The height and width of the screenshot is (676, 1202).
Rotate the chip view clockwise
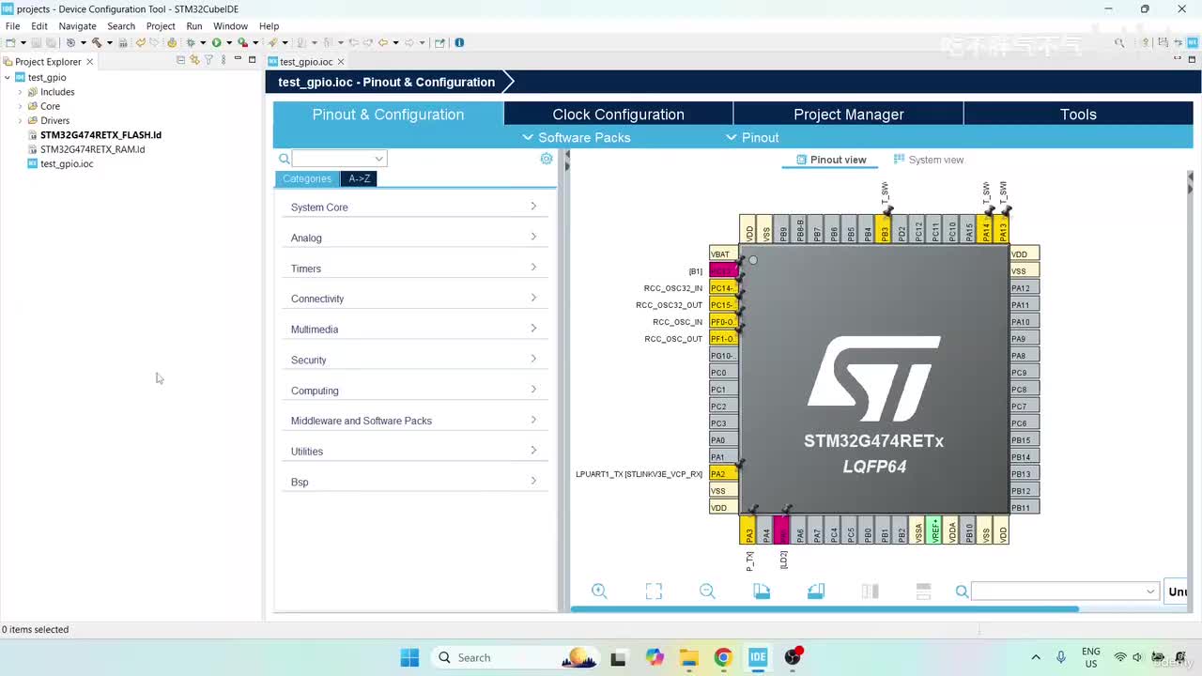click(762, 591)
